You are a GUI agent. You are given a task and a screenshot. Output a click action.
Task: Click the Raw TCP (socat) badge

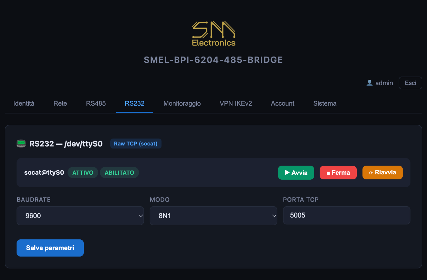(136, 144)
